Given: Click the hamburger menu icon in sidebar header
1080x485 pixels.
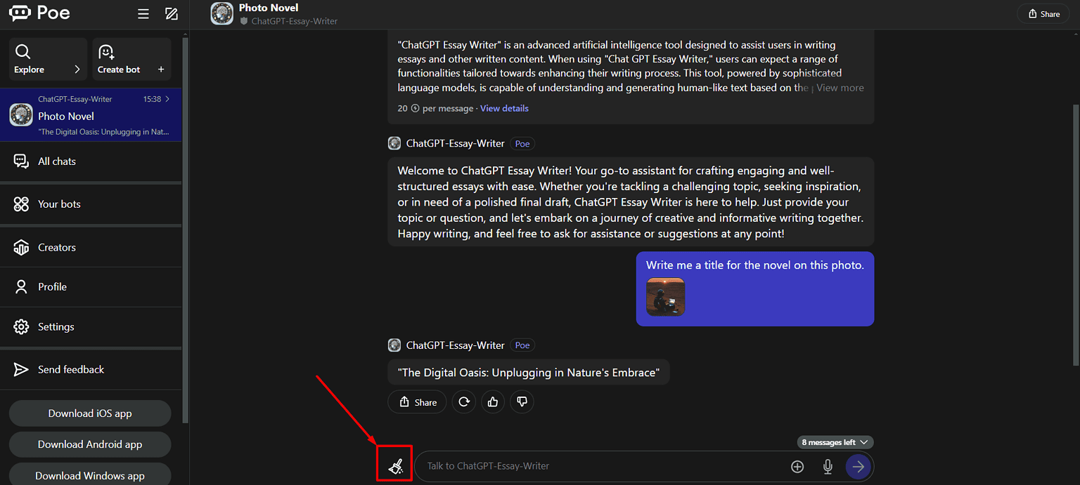Looking at the screenshot, I should pos(143,14).
